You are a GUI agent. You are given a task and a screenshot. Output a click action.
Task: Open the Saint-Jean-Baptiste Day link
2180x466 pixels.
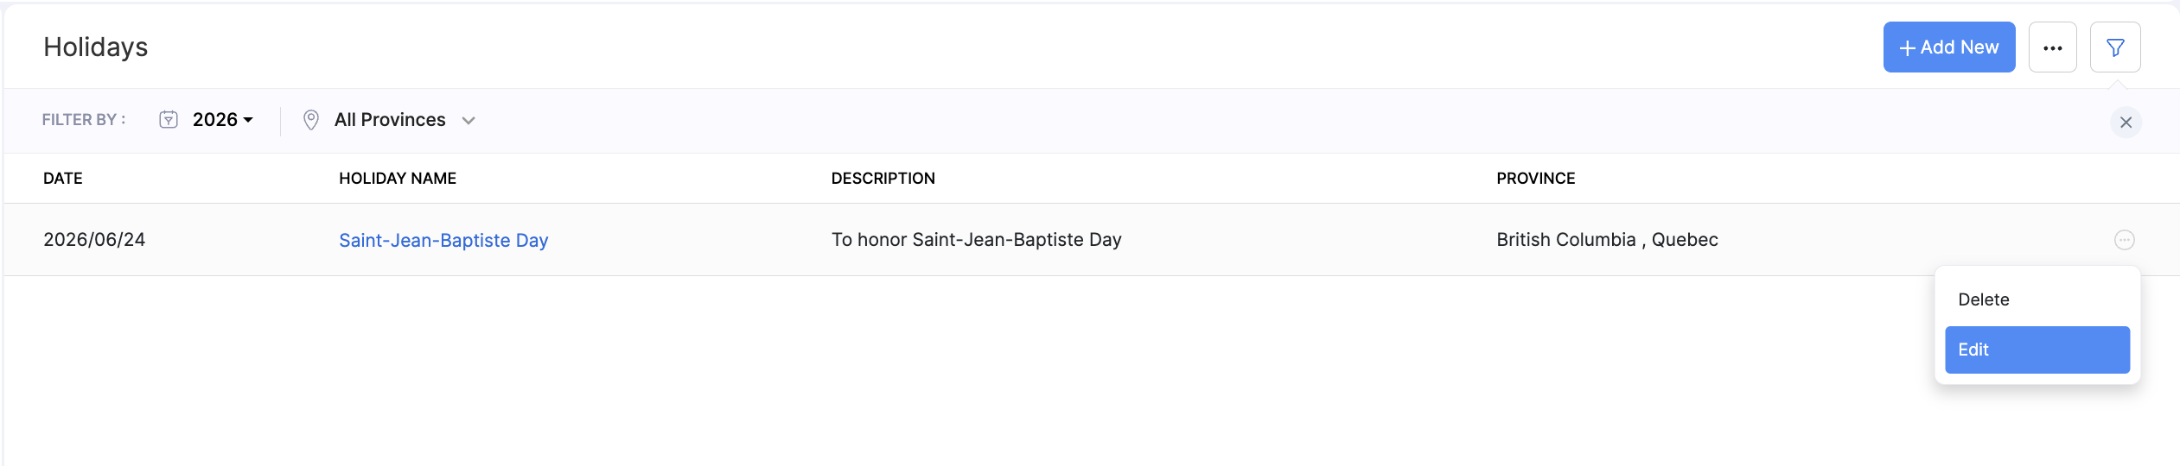[443, 240]
